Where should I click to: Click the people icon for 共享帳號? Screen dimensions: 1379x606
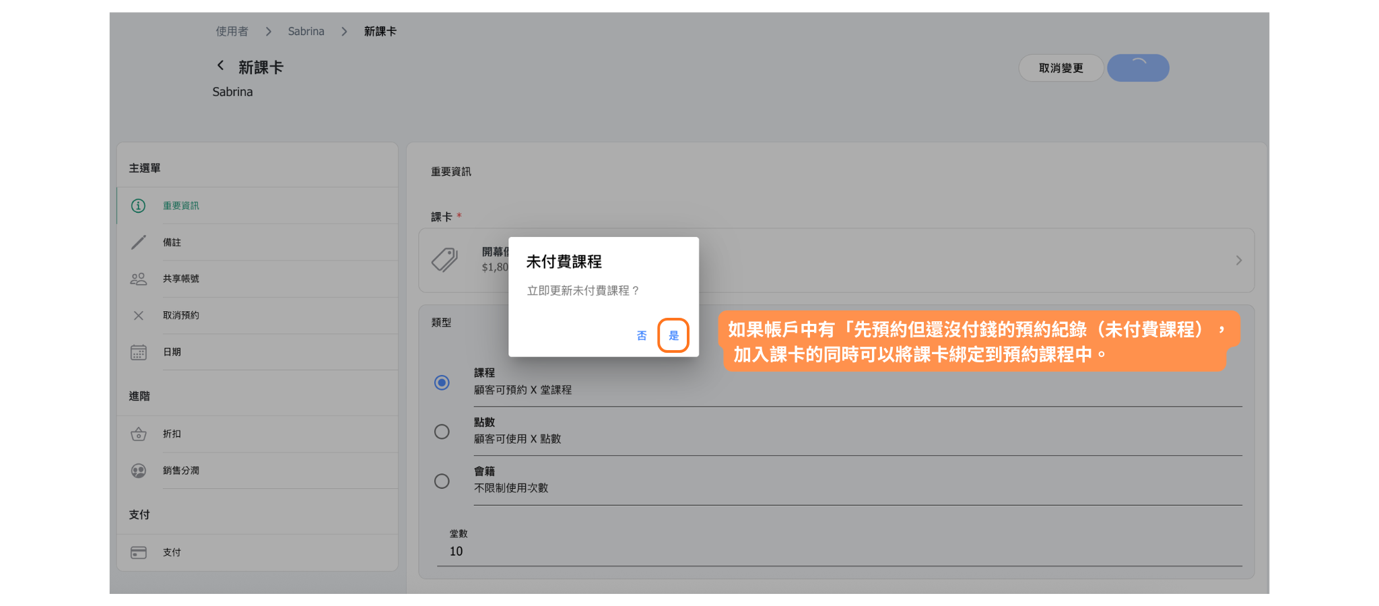coord(138,279)
